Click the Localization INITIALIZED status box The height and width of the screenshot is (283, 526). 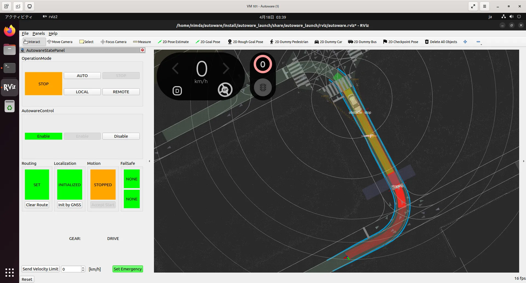tap(70, 185)
